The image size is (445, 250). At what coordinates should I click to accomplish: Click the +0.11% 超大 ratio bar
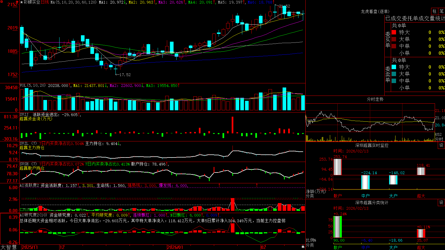pyautogui.click(x=421, y=233)
